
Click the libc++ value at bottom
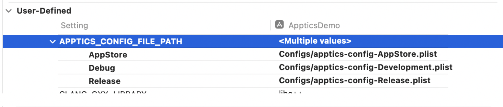[290, 92]
